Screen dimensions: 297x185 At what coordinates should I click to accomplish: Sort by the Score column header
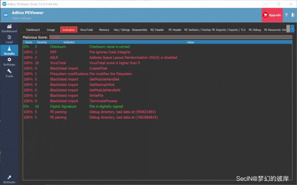(29, 42)
